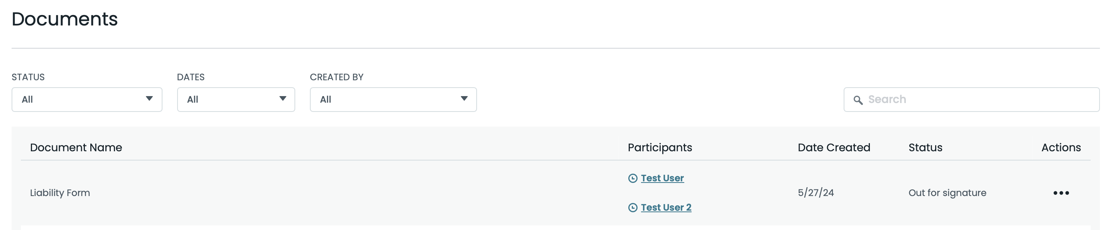Click the magnifying glass search icon
The height and width of the screenshot is (230, 1103).
[x=858, y=100]
